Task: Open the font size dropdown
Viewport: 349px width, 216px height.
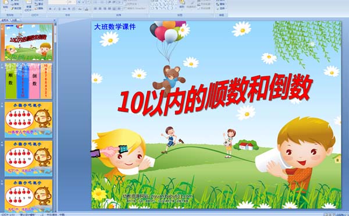Action: [x=75, y=2]
